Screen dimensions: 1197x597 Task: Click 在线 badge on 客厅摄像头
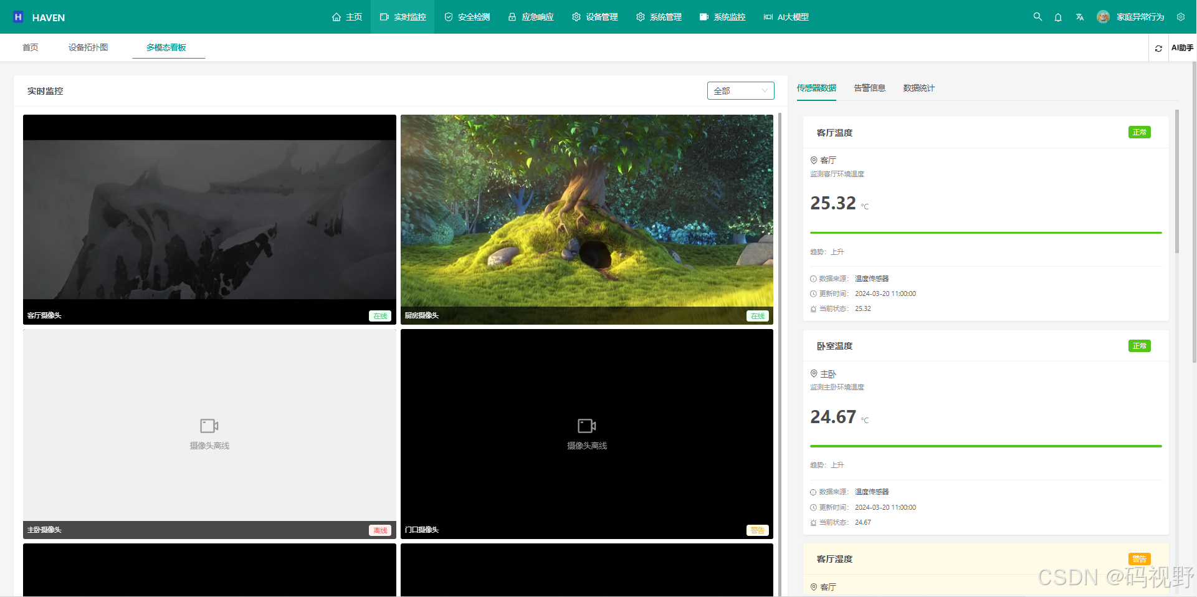pos(380,316)
